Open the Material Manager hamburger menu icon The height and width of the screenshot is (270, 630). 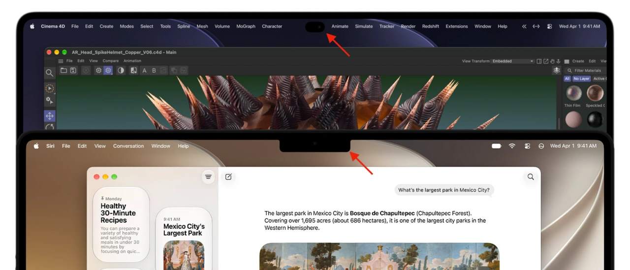[x=567, y=61]
